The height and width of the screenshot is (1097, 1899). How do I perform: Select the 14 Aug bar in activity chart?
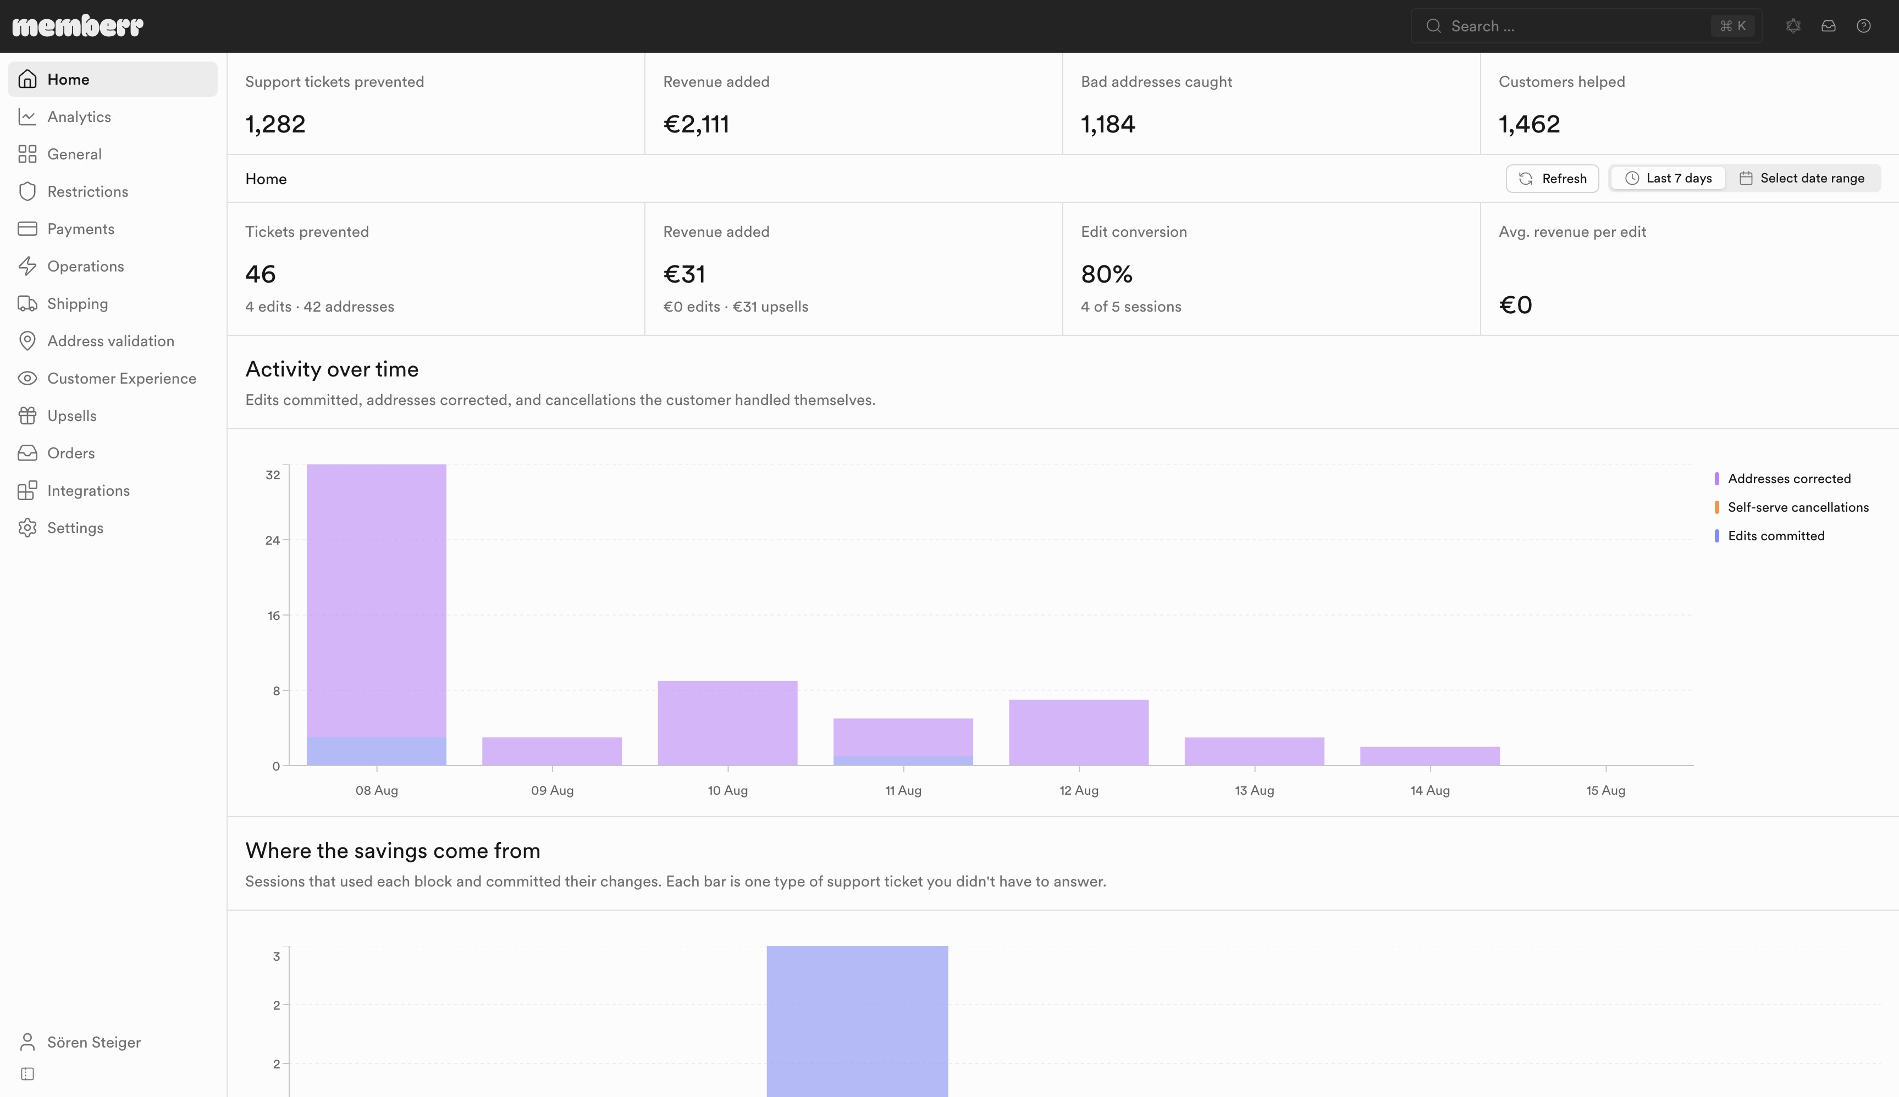pos(1430,756)
